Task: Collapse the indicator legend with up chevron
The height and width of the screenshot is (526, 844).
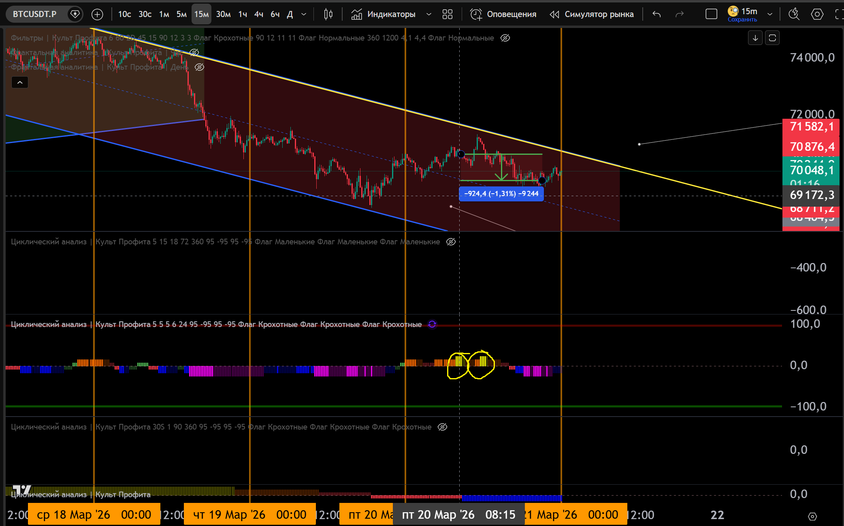Action: (20, 83)
